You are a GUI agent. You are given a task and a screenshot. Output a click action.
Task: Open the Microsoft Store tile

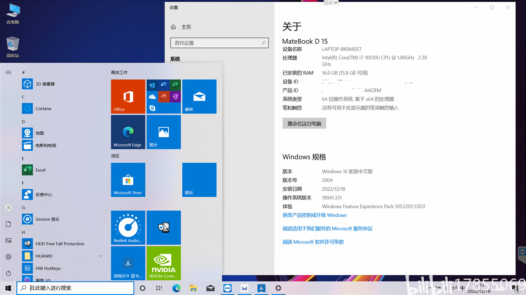pos(128,180)
